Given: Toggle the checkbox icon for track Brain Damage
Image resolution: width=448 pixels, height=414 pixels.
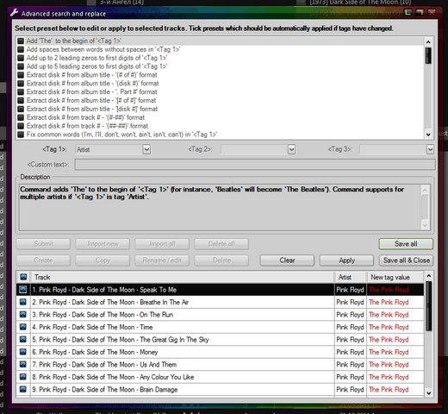Looking at the screenshot, I should click(23, 389).
